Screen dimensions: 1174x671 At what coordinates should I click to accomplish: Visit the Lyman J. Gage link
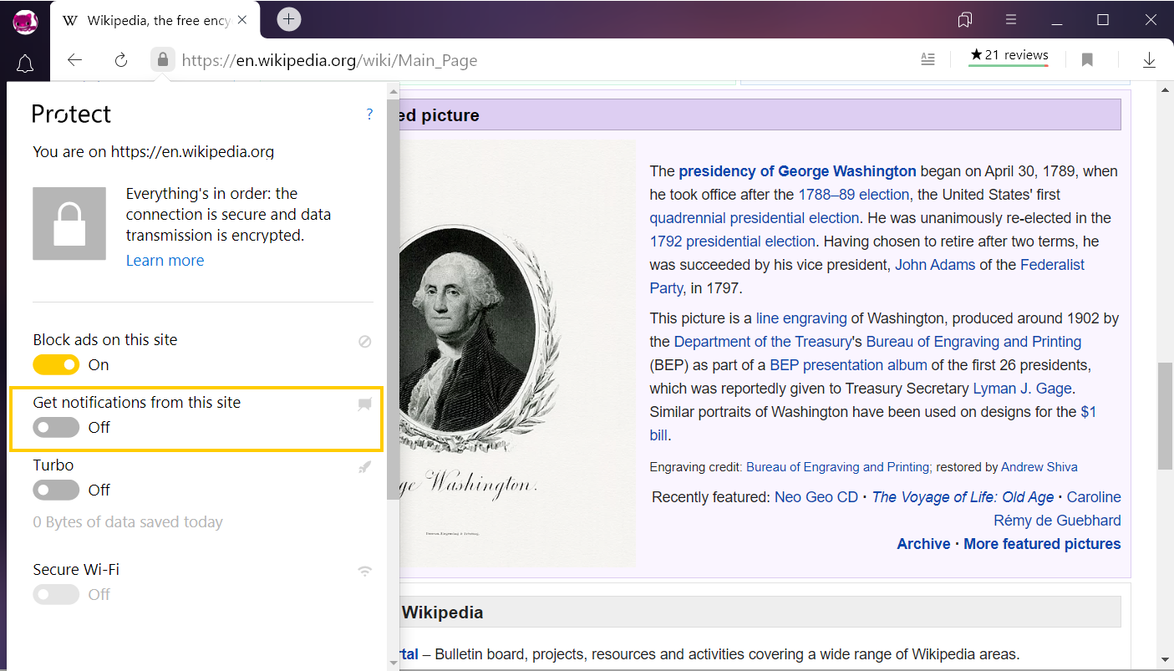click(1023, 389)
